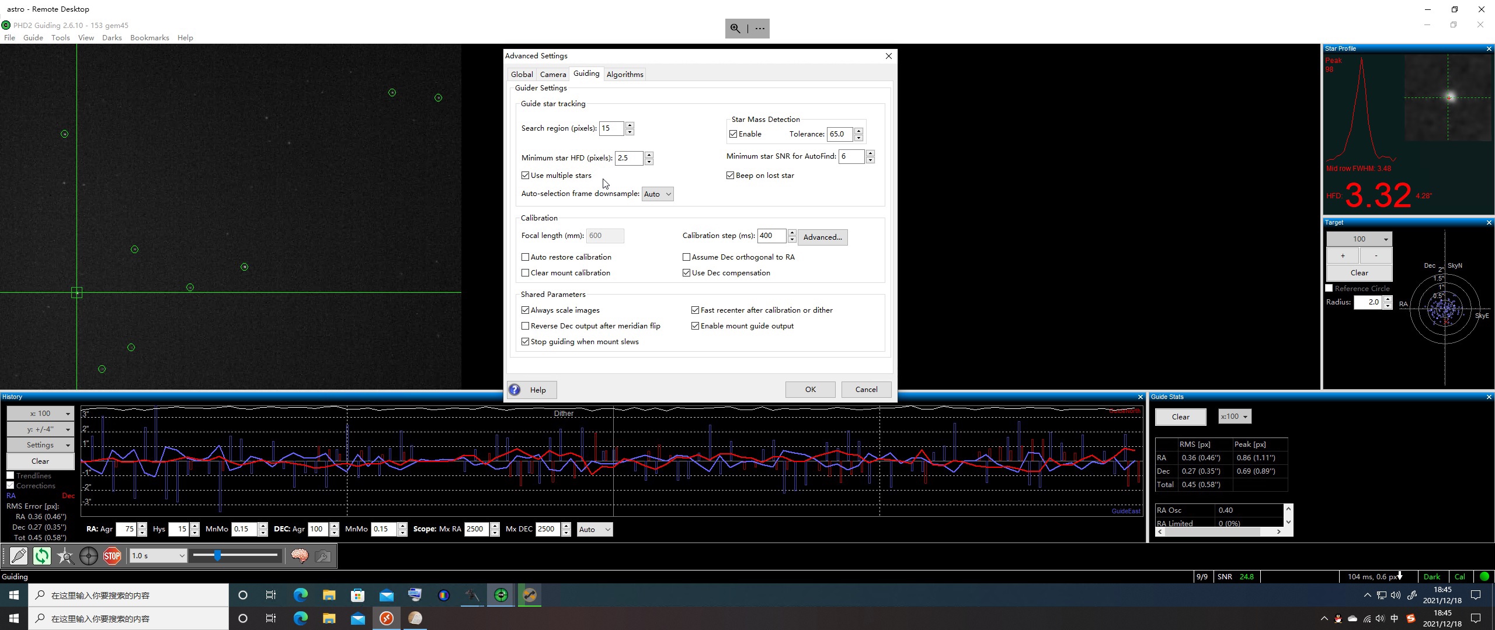Toggle Enable mount guide output
The image size is (1495, 630).
coord(695,326)
